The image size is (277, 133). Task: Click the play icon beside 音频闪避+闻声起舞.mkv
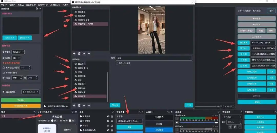coord(45,106)
